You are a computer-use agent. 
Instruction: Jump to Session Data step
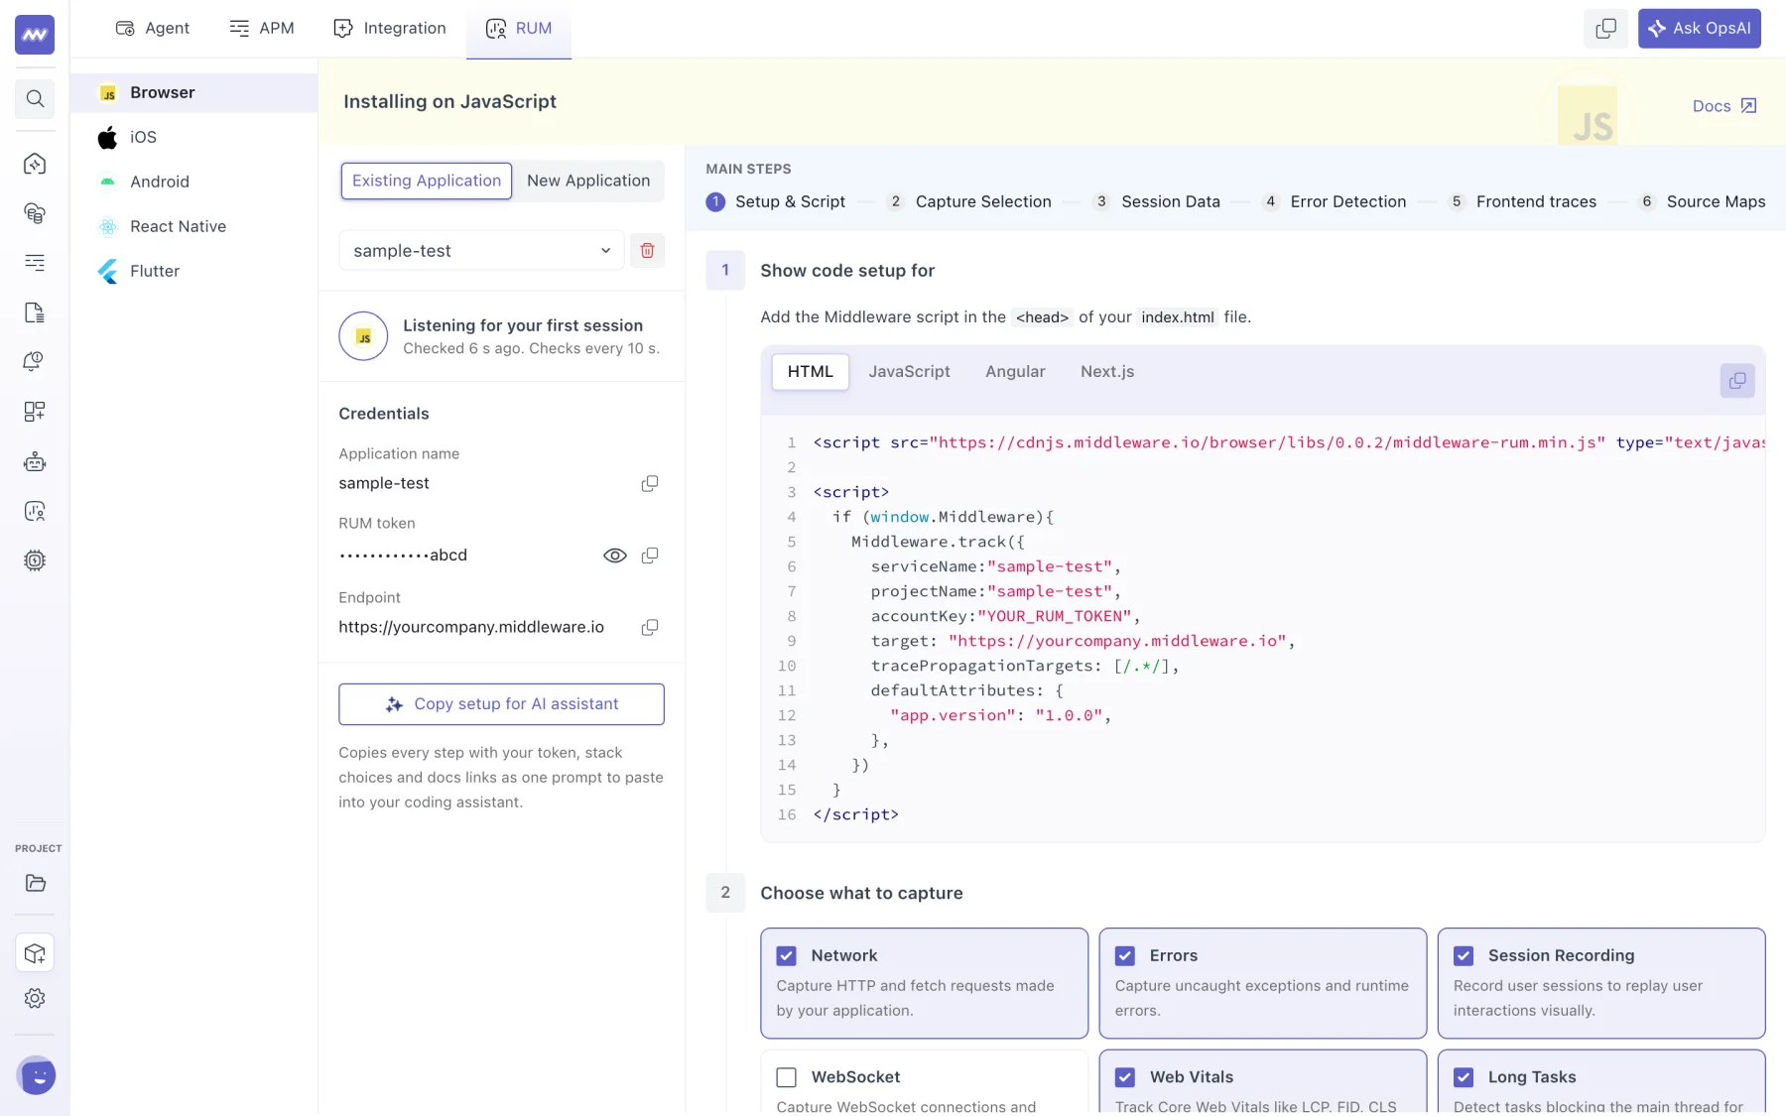1156,201
